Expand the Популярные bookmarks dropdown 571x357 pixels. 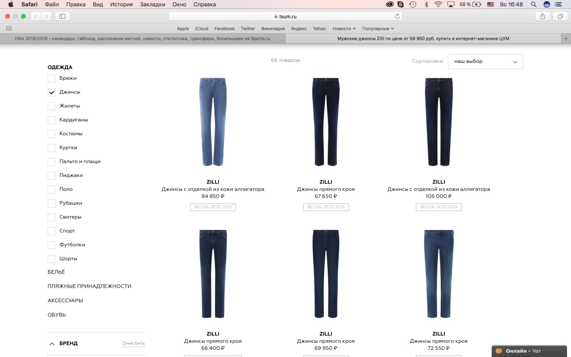pos(378,29)
